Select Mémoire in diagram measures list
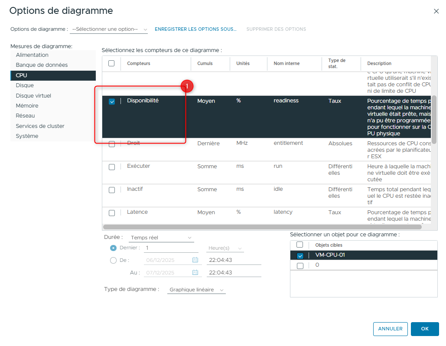Screen dimensions: 446x346 pyautogui.click(x=27, y=106)
